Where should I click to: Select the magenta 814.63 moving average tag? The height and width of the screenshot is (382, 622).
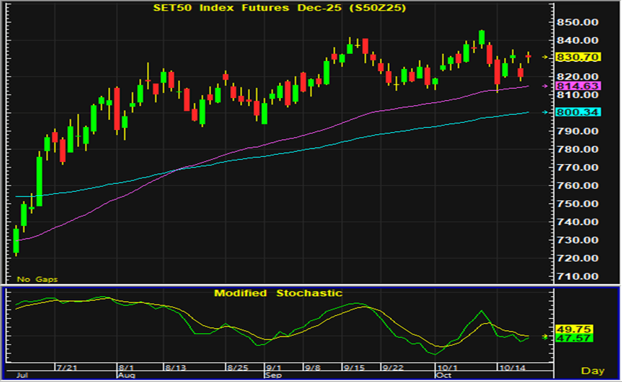[580, 86]
